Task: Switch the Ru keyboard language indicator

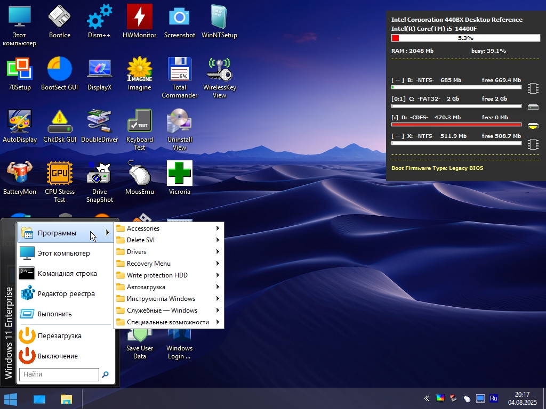Action: point(493,398)
